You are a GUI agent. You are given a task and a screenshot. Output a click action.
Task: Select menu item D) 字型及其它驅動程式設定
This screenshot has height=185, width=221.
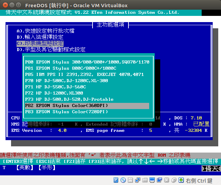click(51, 49)
